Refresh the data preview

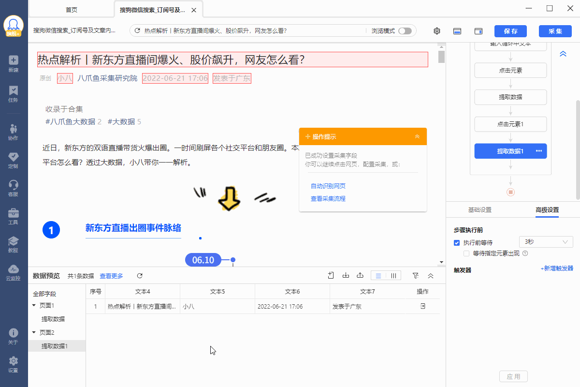point(140,276)
